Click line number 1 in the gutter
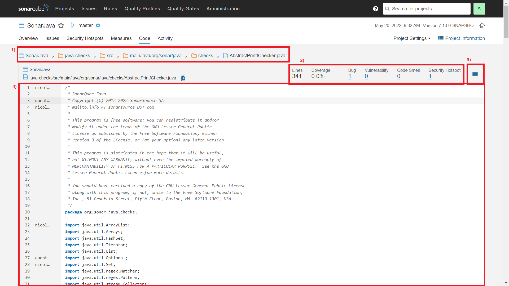Screen dimensions: 509x286 pos(28,88)
